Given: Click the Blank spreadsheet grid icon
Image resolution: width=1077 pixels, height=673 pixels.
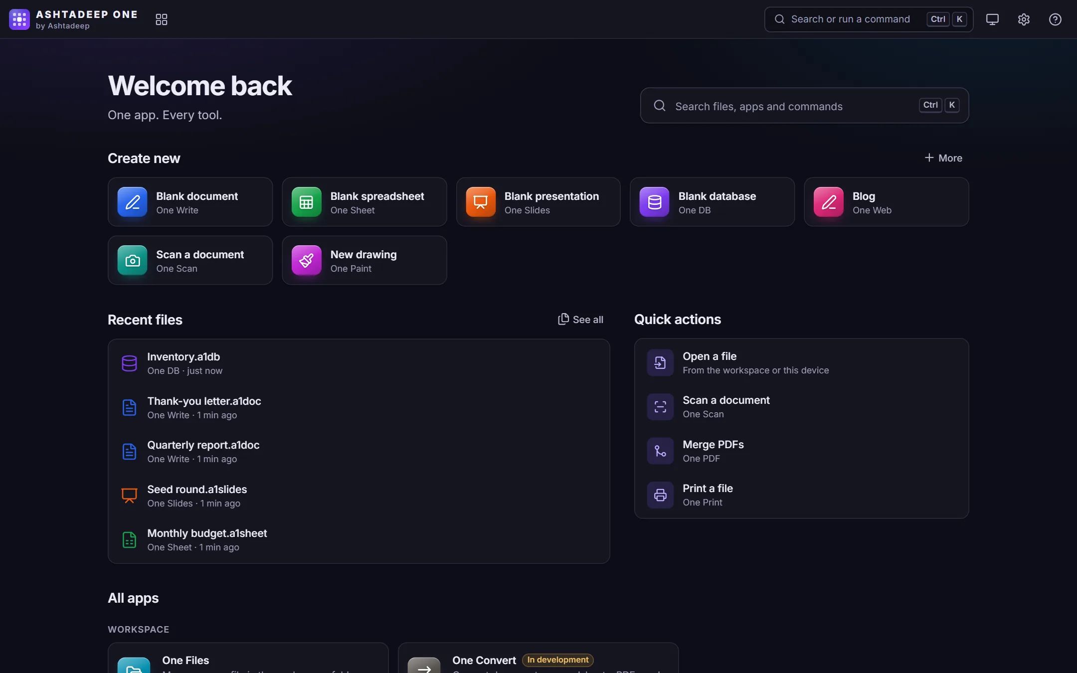Looking at the screenshot, I should (x=306, y=202).
